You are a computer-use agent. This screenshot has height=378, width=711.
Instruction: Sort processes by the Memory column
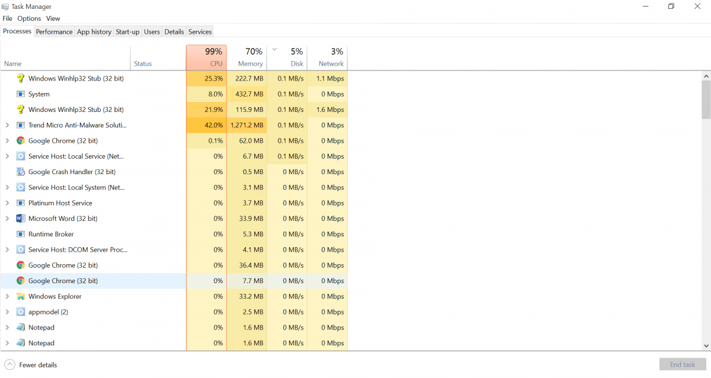coord(246,58)
